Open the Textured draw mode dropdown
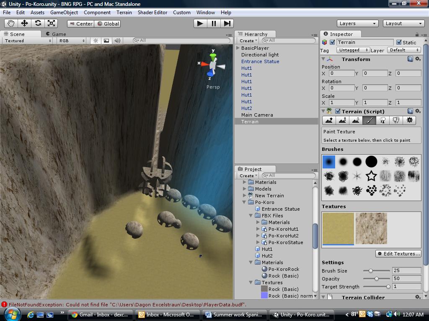Image resolution: width=429 pixels, height=321 pixels. tap(28, 41)
